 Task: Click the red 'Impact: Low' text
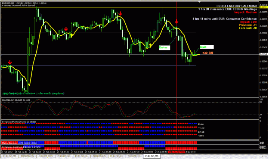coord(248,22)
